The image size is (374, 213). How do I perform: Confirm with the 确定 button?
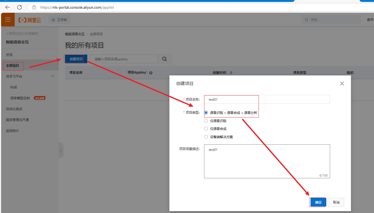click(x=318, y=202)
